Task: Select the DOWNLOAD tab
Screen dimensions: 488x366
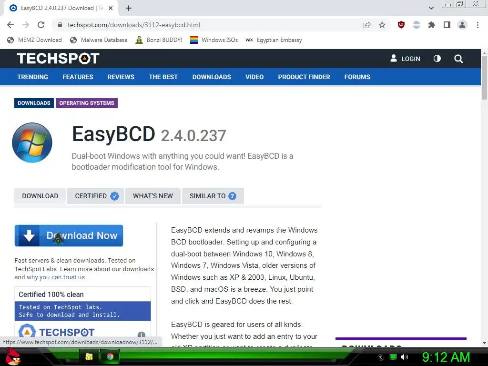Action: click(40, 196)
